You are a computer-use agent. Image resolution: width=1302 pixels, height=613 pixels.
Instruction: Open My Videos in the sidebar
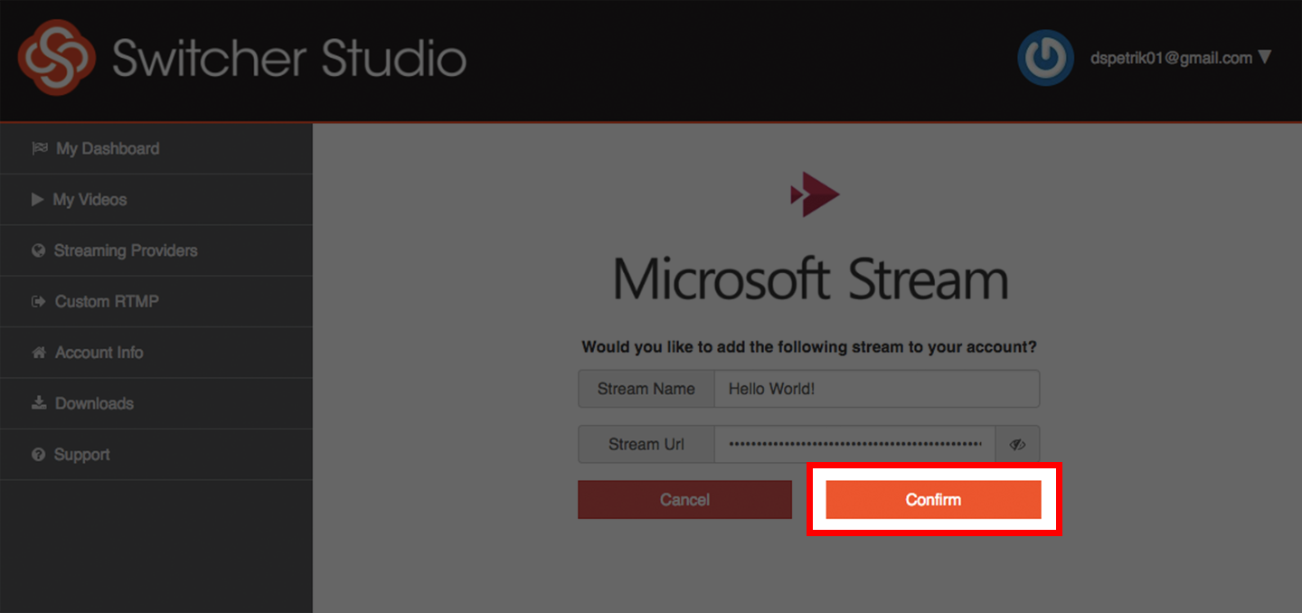click(x=156, y=200)
